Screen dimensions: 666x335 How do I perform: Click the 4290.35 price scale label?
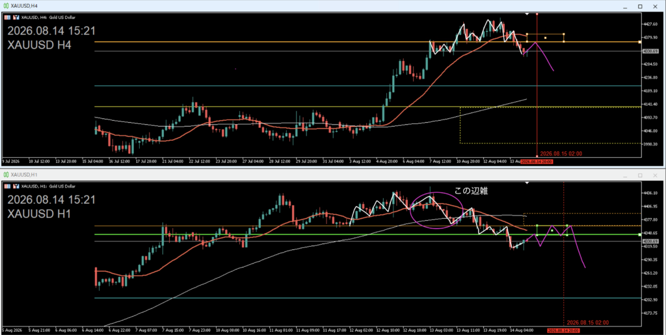click(x=650, y=260)
